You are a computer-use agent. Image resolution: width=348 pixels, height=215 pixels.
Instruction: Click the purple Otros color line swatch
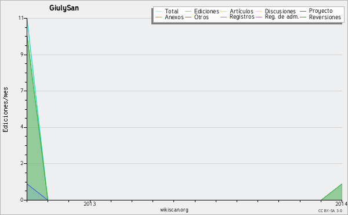(188, 17)
